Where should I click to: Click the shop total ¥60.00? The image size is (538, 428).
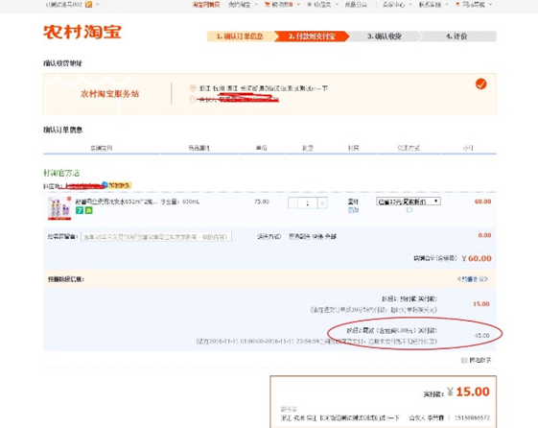point(477,258)
